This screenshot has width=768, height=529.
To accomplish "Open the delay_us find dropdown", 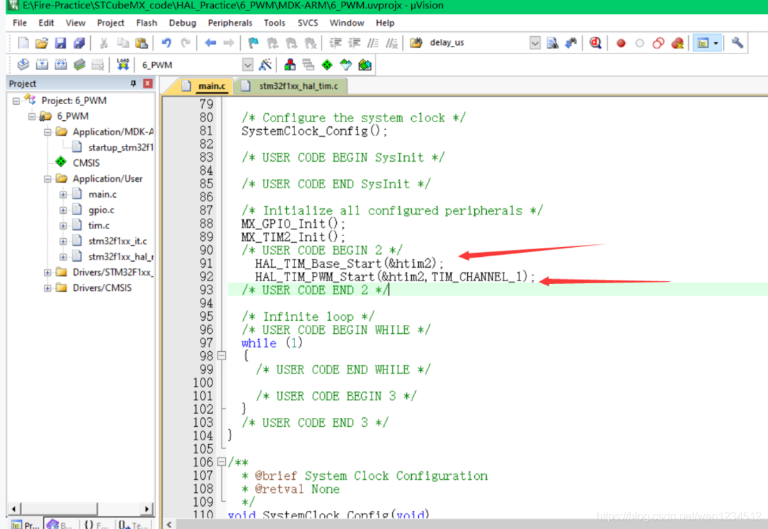I will click(535, 43).
